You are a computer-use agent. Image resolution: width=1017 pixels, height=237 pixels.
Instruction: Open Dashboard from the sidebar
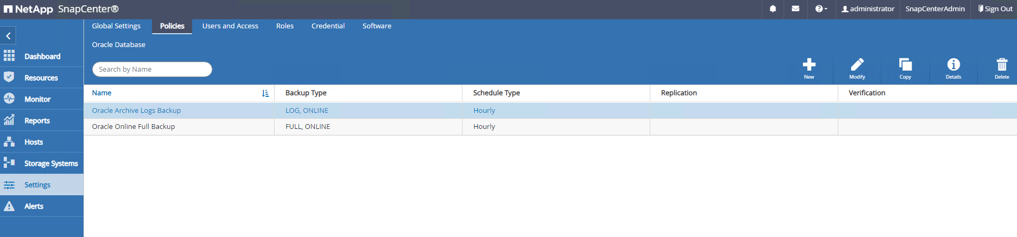(x=42, y=57)
